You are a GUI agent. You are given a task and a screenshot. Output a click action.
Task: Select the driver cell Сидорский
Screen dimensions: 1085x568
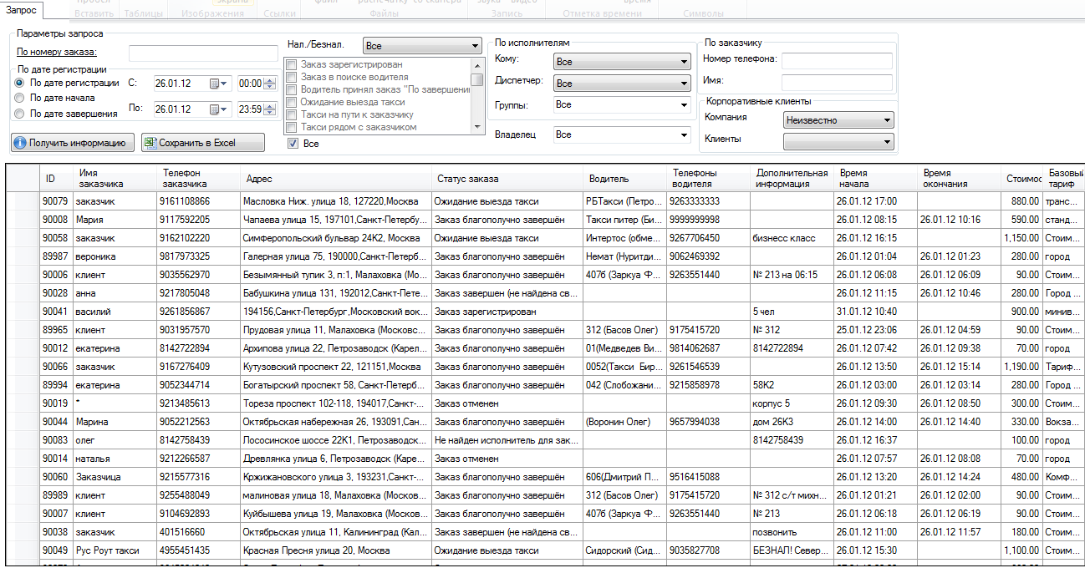[x=624, y=550]
